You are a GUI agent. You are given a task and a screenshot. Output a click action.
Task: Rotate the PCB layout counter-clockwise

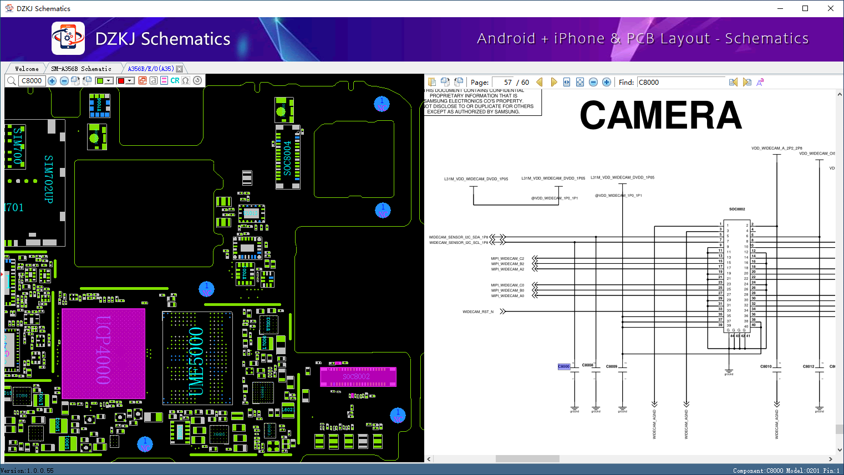pyautogui.click(x=87, y=81)
